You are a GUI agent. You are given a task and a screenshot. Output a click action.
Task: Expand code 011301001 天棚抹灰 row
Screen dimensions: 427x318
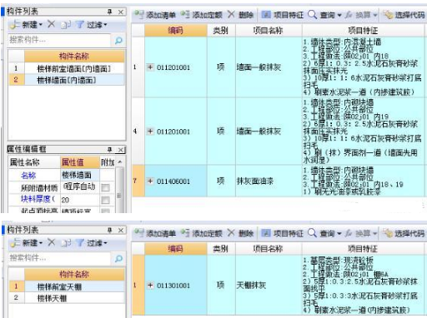click(x=150, y=285)
